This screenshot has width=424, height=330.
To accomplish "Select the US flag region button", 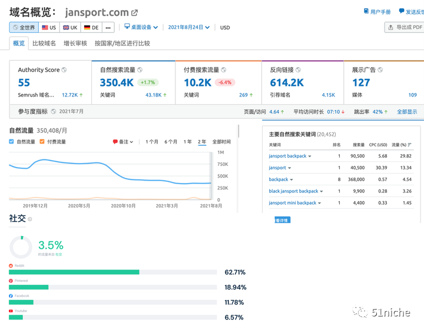I will coord(49,28).
